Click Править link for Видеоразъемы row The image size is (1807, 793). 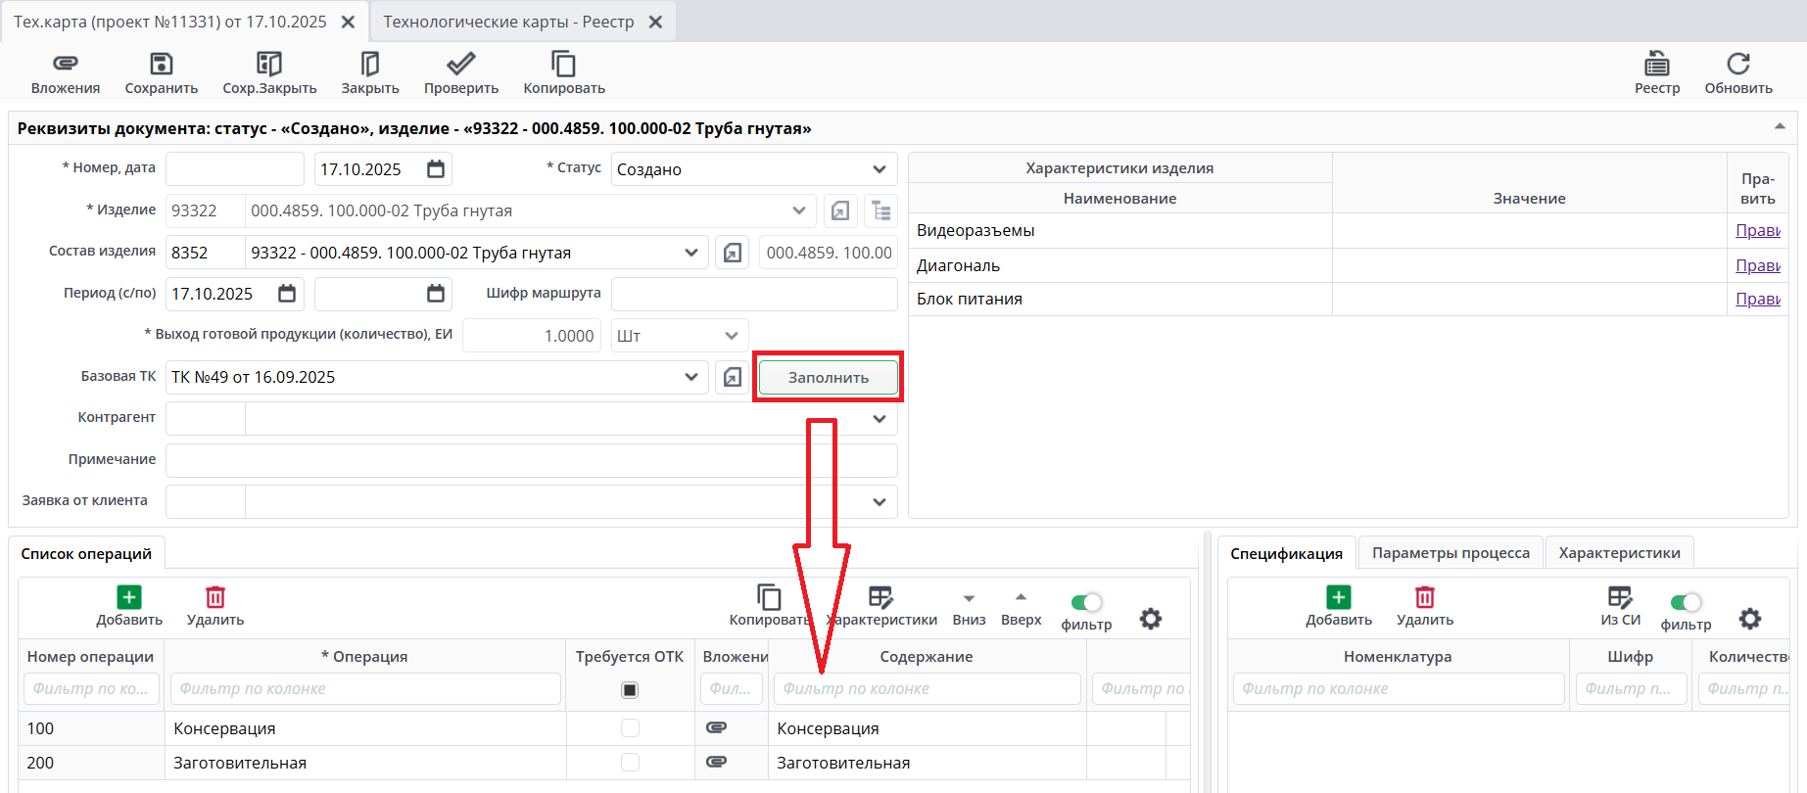(1757, 230)
